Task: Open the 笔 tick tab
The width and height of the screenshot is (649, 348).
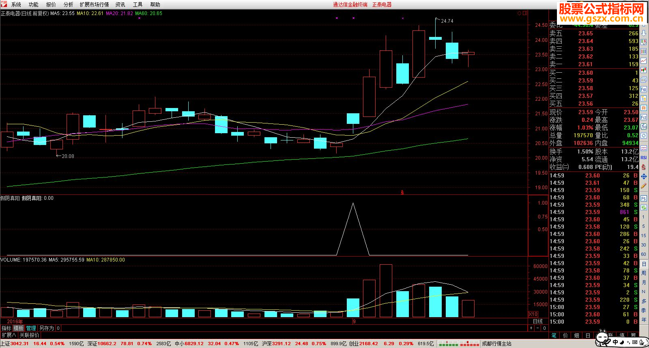Action: pyautogui.click(x=554, y=335)
